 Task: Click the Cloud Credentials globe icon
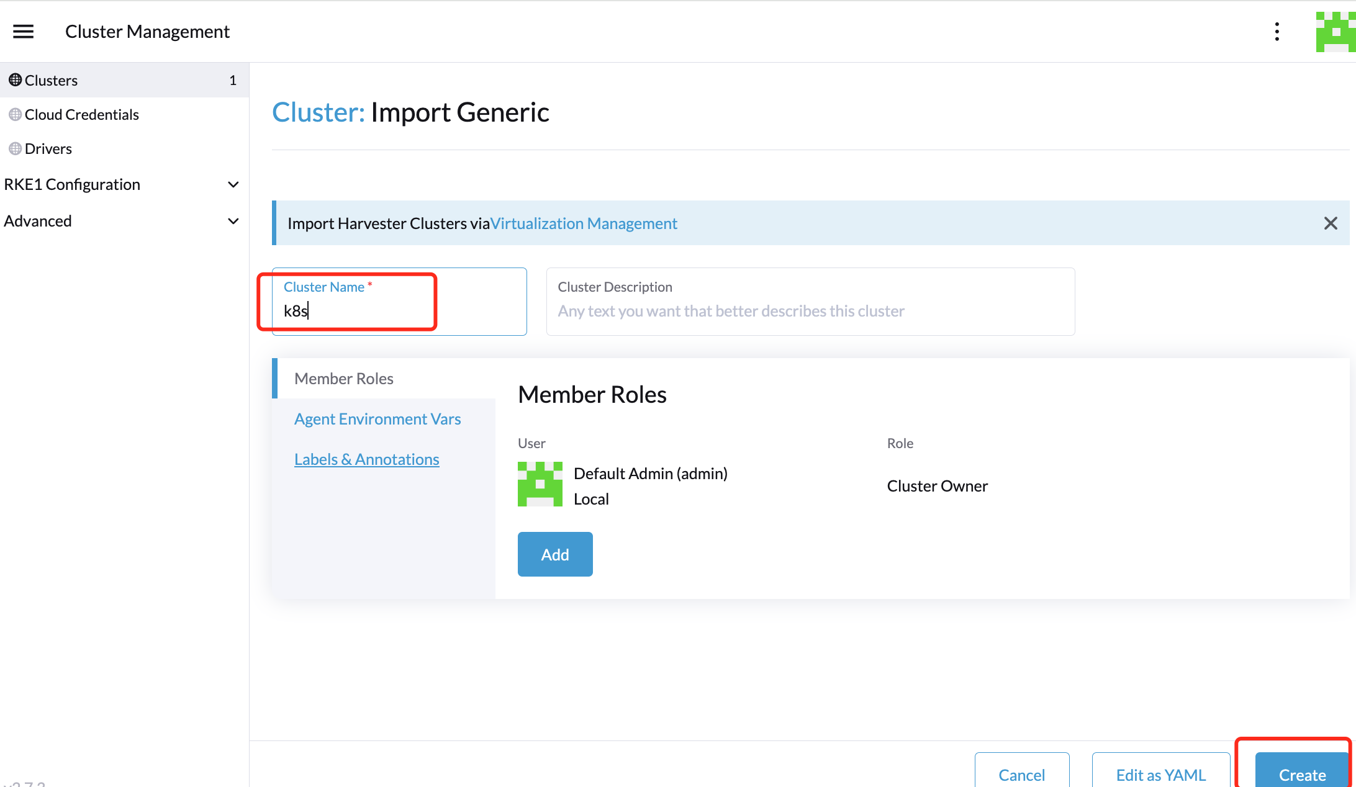tap(15, 114)
